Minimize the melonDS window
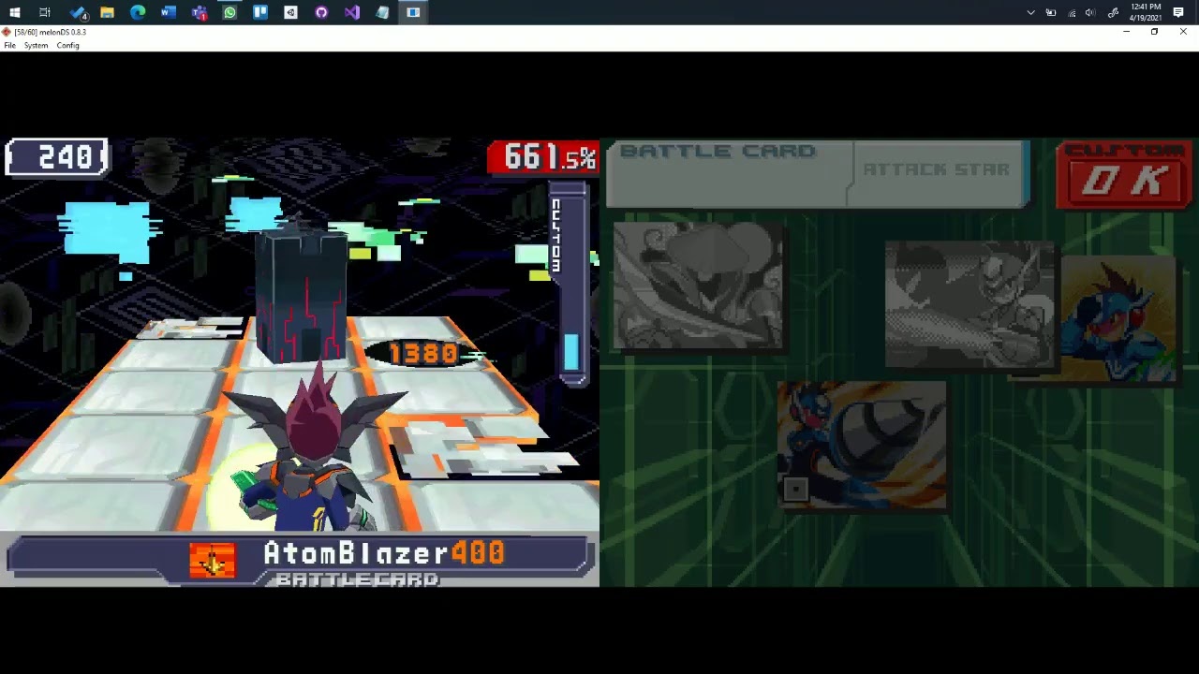 click(1126, 32)
